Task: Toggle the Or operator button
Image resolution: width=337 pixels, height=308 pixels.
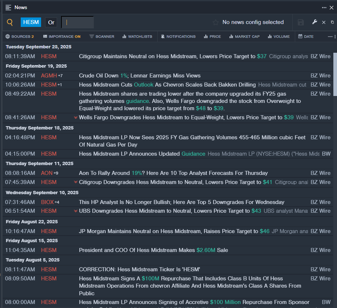Action: pos(51,23)
